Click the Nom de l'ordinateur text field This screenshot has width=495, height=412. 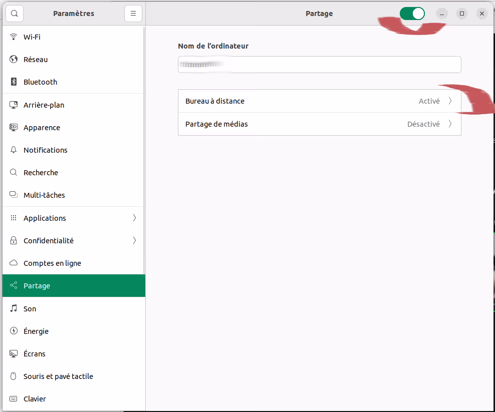(319, 65)
